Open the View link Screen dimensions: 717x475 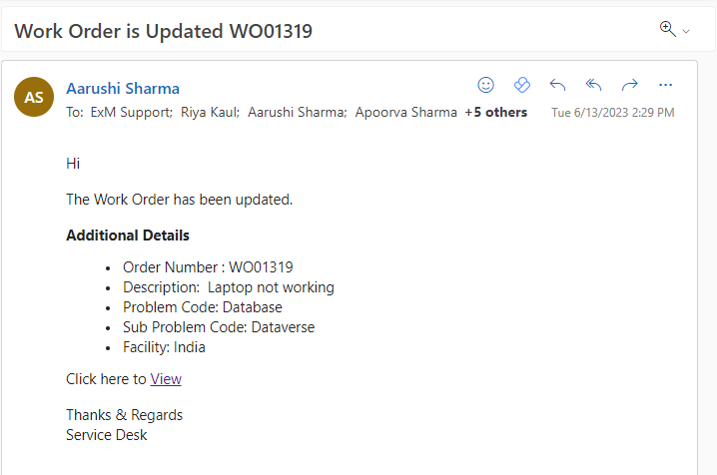click(166, 379)
